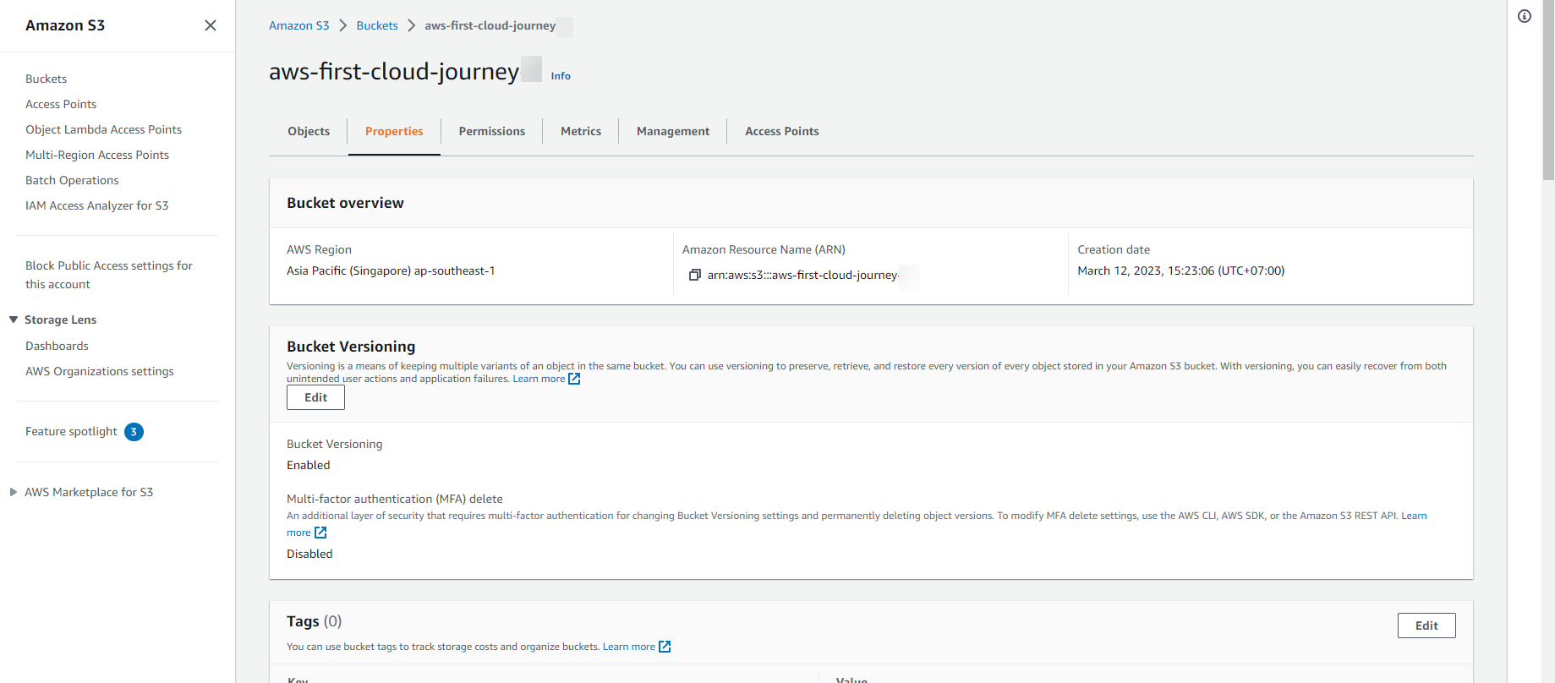The image size is (1555, 683).
Task: Click the Bucket Versioning Enabled status
Action: (x=309, y=465)
